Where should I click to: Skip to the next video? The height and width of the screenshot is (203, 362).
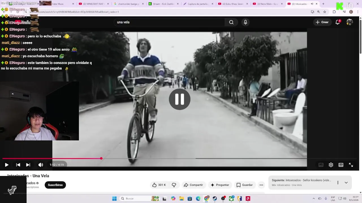click(x=28, y=165)
